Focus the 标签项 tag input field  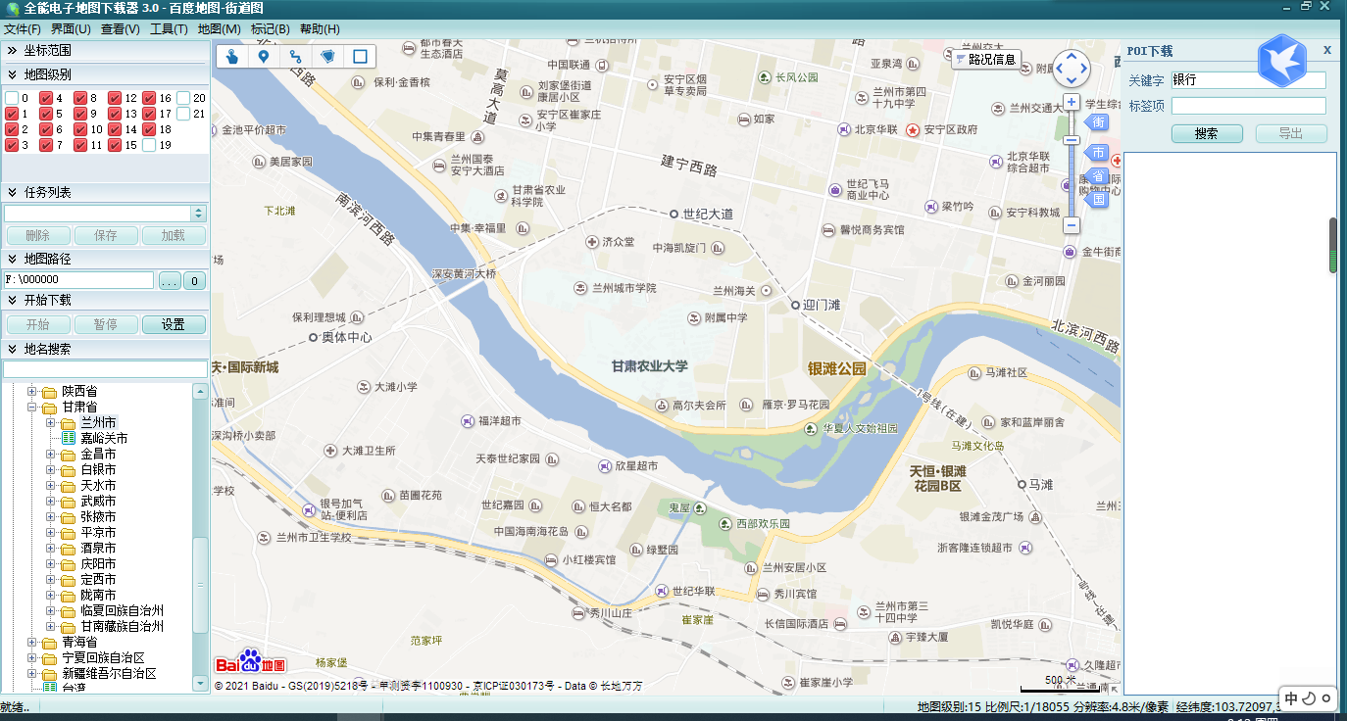(x=1249, y=106)
